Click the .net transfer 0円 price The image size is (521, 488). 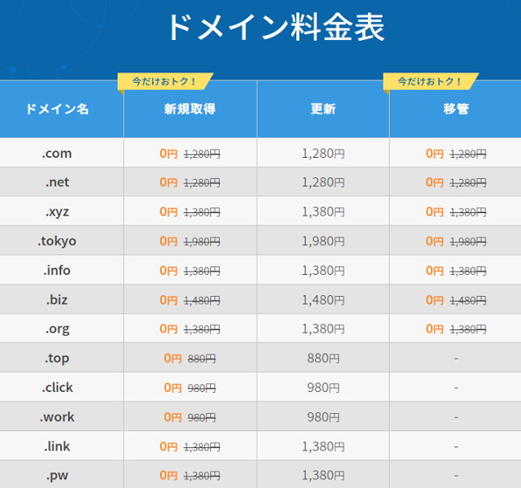click(435, 182)
